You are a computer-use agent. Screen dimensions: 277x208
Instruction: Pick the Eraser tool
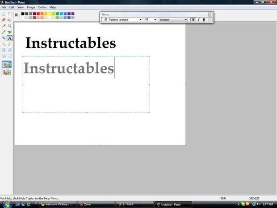click(4, 20)
